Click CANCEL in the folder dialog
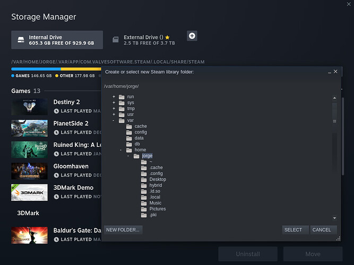 pos(324,230)
